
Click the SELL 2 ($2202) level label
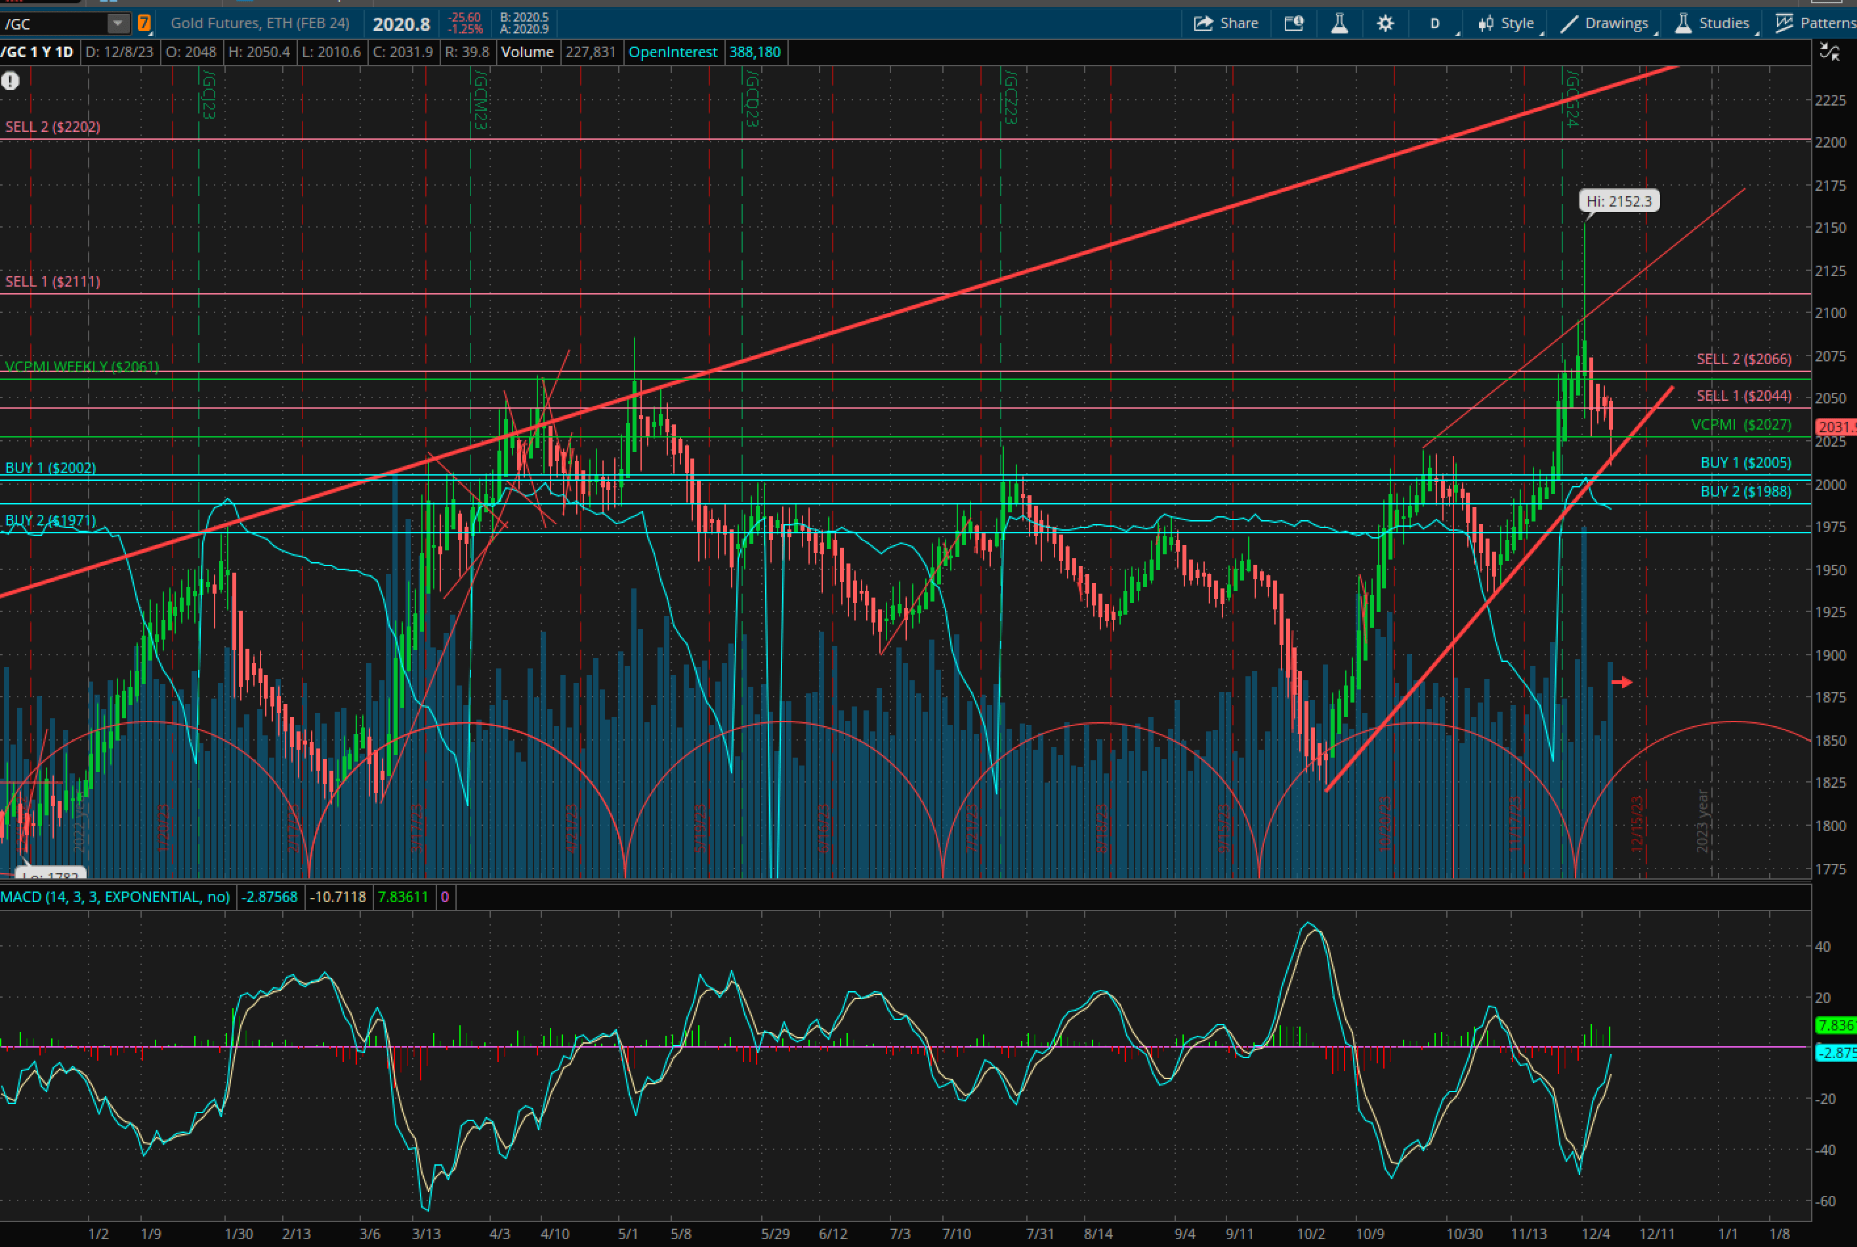[52, 127]
